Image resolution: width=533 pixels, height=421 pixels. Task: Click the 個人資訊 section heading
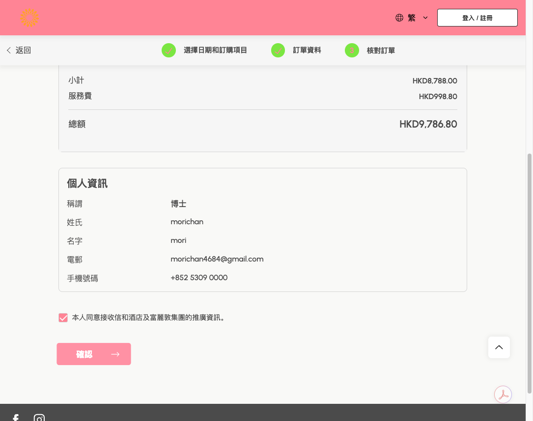click(x=87, y=184)
